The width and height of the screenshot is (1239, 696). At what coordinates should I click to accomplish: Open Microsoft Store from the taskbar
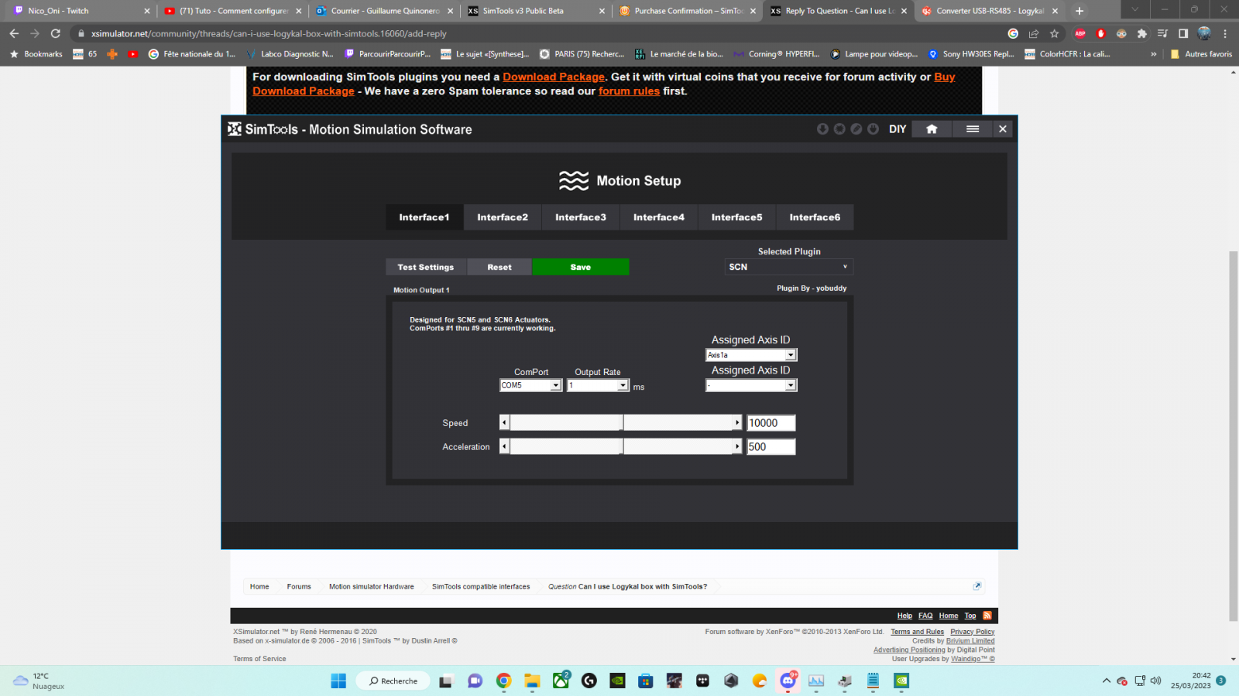(646, 681)
